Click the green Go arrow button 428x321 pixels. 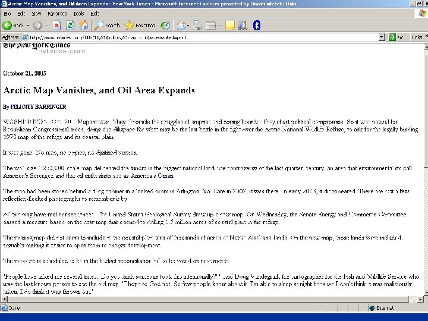click(392, 37)
